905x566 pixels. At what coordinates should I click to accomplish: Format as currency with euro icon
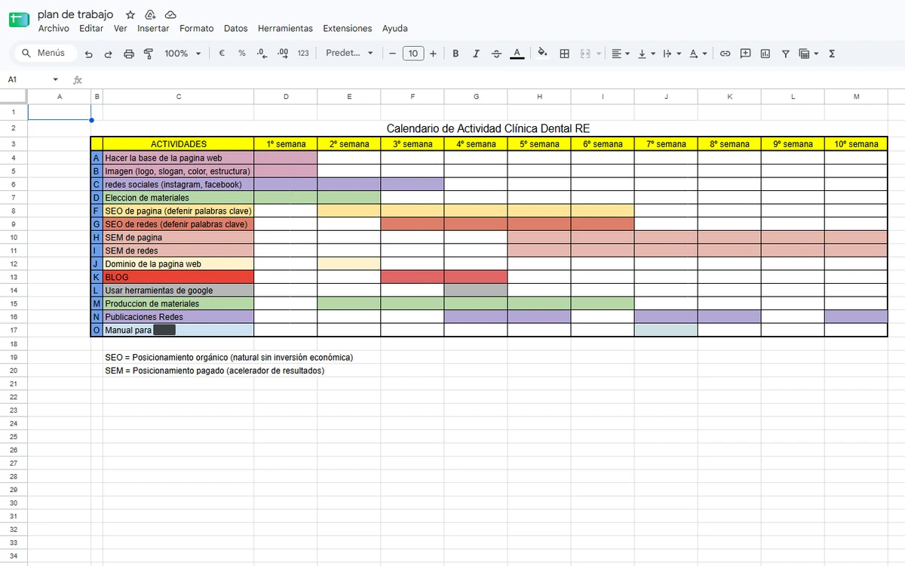point(222,54)
